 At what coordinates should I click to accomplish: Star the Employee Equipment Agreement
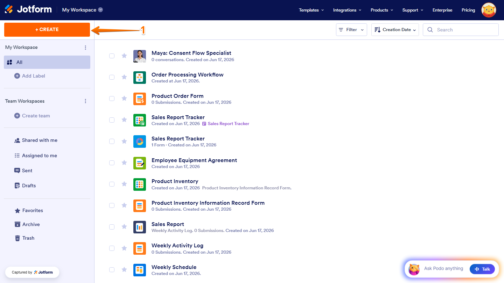[x=124, y=162]
